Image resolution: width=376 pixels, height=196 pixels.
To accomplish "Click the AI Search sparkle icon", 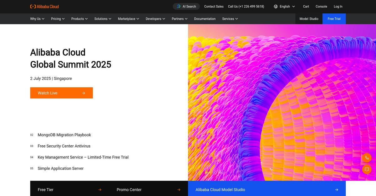I will [x=178, y=7].
